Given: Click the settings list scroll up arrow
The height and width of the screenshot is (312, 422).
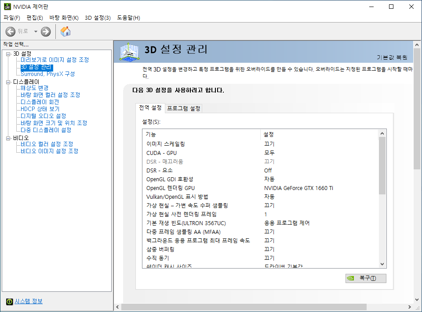Looking at the screenshot, I should click(x=382, y=133).
